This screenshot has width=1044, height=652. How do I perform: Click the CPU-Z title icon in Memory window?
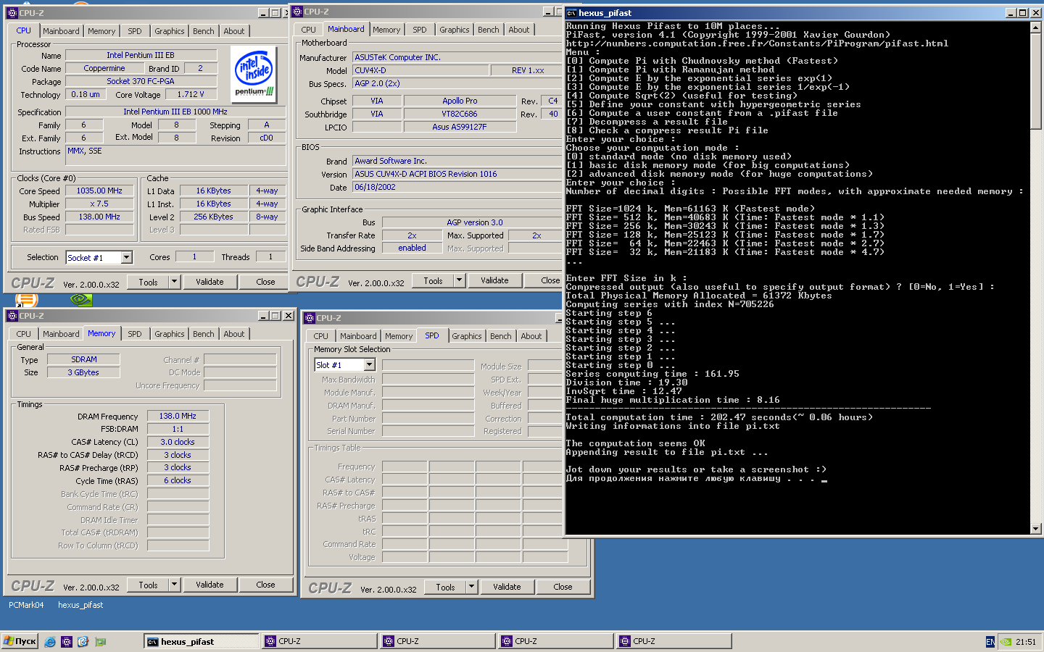(12, 316)
